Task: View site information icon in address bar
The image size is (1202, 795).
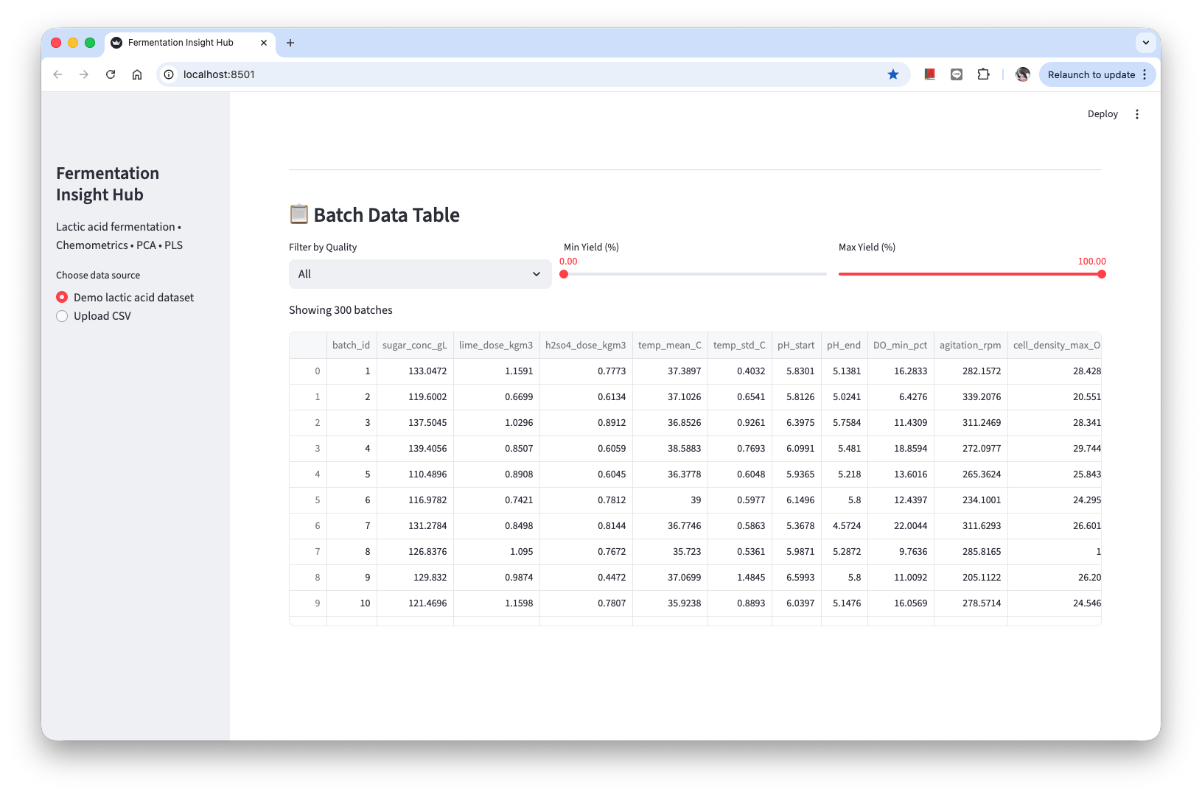Action: tap(169, 74)
